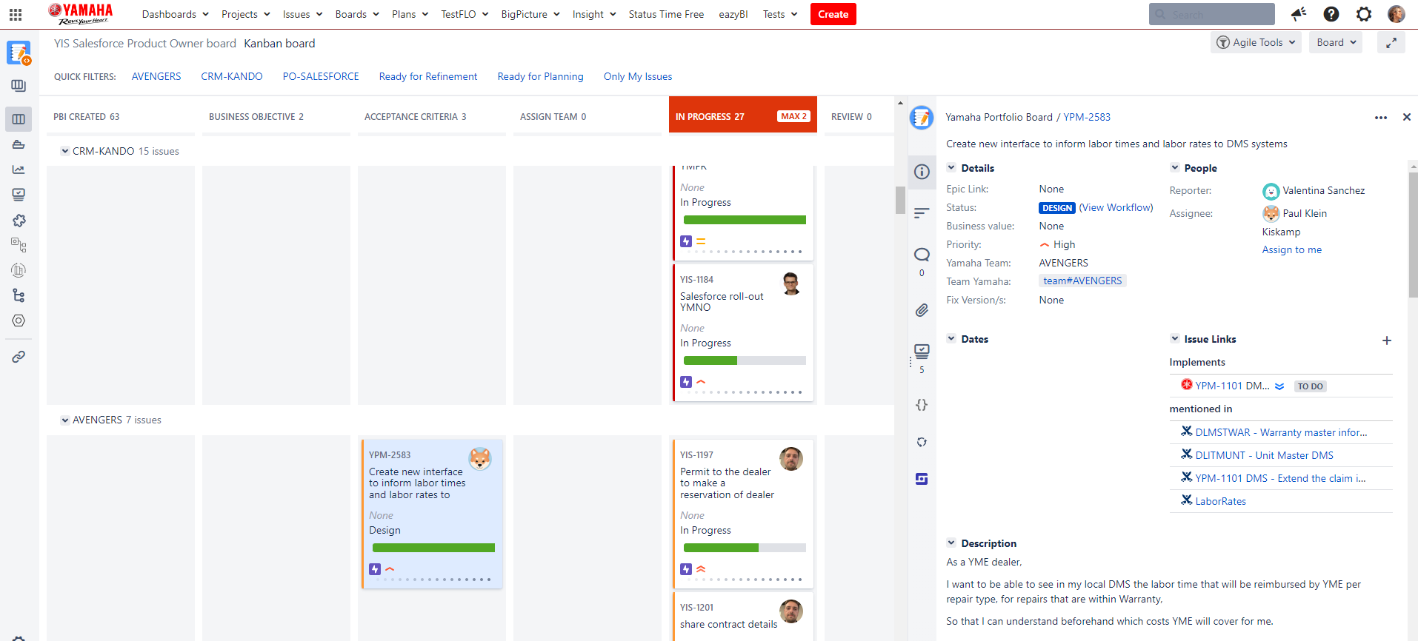The image size is (1418, 641).
Task: Jump to description section icon in issue panel
Action: 922,213
